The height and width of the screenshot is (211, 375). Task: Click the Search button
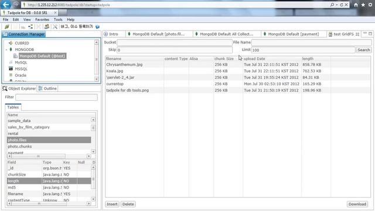pos(363,50)
